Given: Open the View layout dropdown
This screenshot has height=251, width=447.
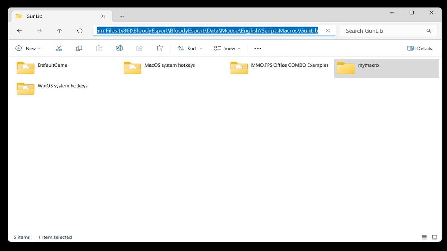Looking at the screenshot, I should pyautogui.click(x=227, y=48).
